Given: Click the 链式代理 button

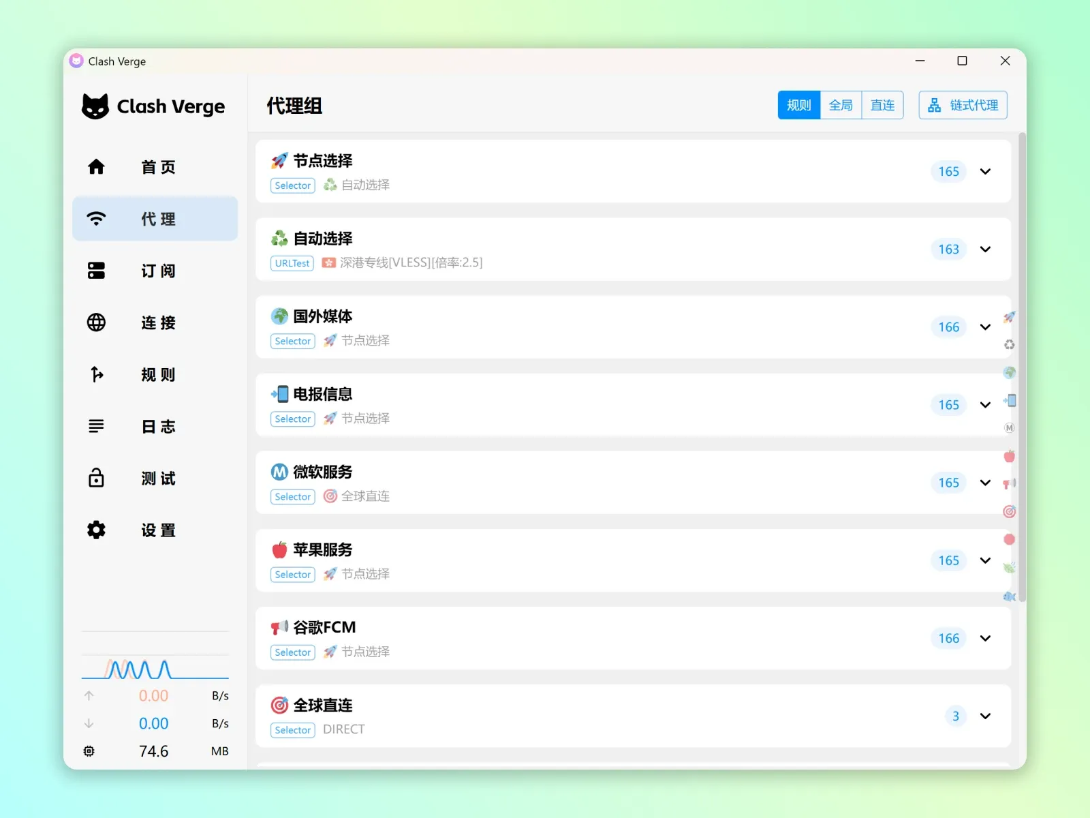Looking at the screenshot, I should click(963, 105).
